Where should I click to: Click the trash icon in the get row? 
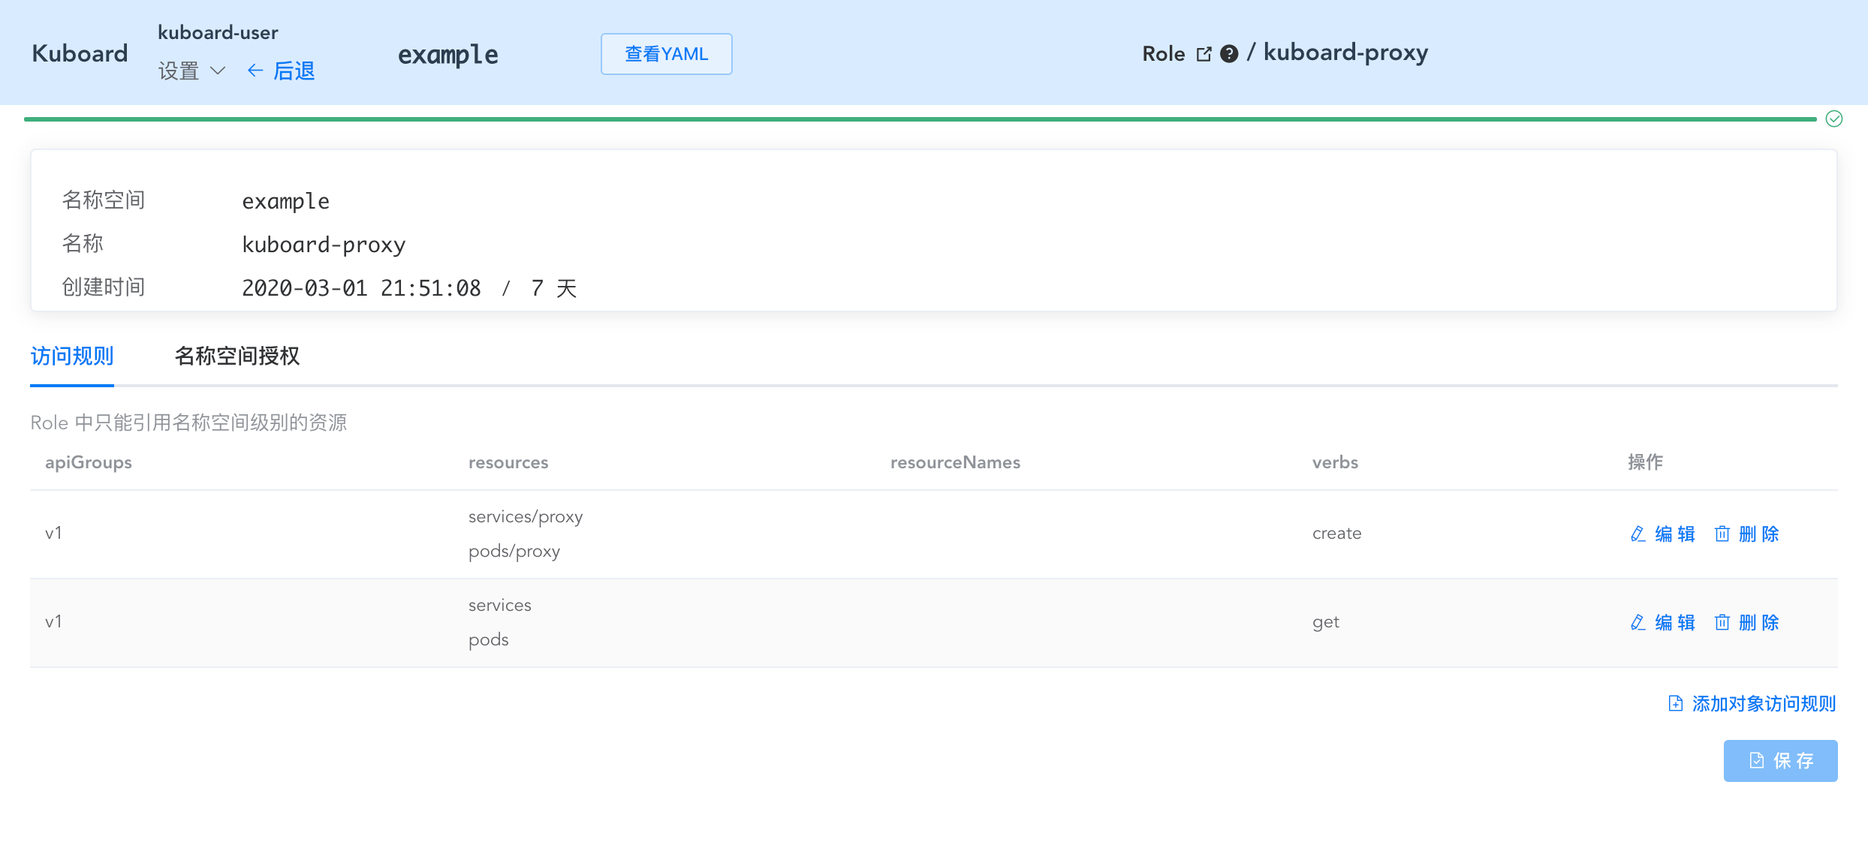tap(1722, 622)
